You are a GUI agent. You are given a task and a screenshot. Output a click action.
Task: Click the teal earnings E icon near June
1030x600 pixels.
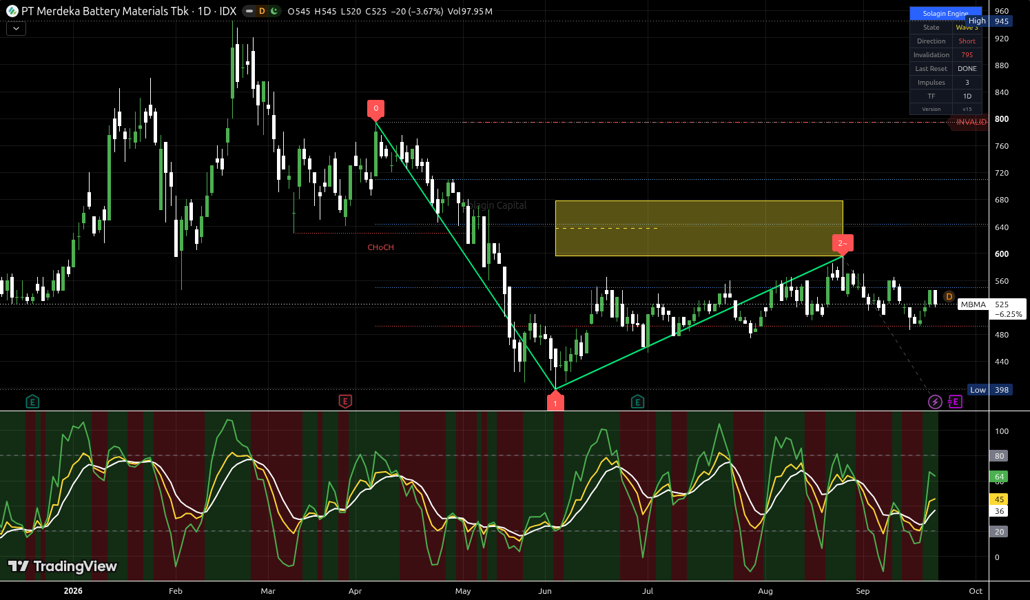pyautogui.click(x=637, y=402)
